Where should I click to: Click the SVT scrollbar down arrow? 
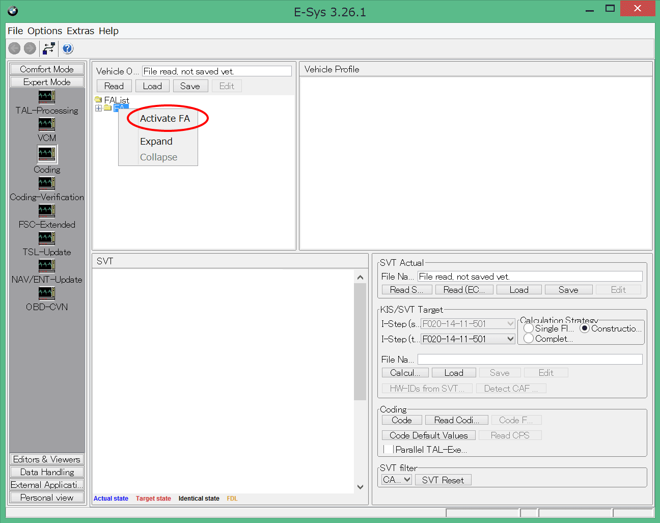360,487
